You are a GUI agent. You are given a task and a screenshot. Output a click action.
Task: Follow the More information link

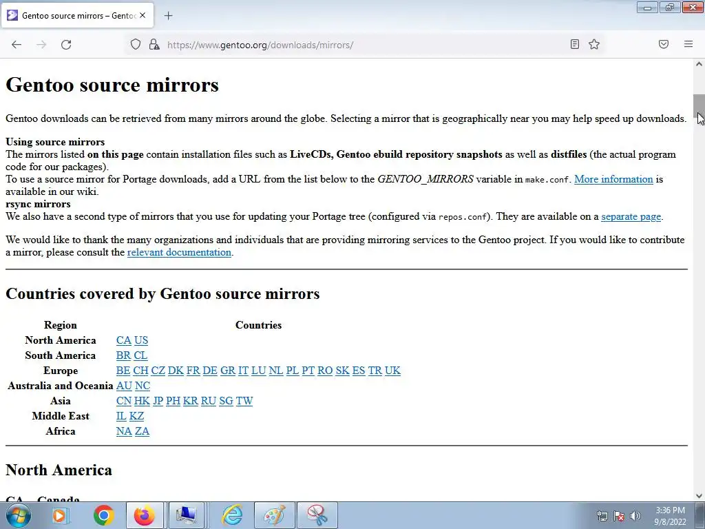pyautogui.click(x=613, y=179)
